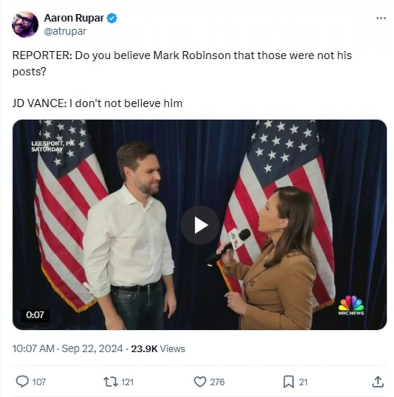Play the video with center play button
Screen dimensions: 394x397
click(200, 225)
